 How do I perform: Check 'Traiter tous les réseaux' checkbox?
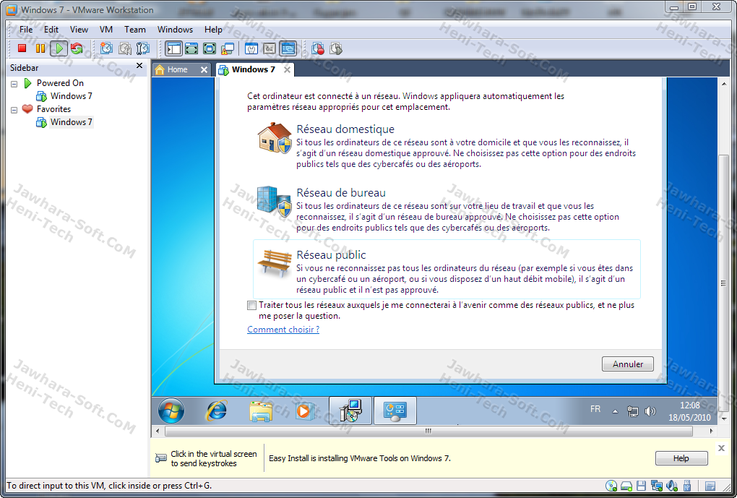pos(252,306)
